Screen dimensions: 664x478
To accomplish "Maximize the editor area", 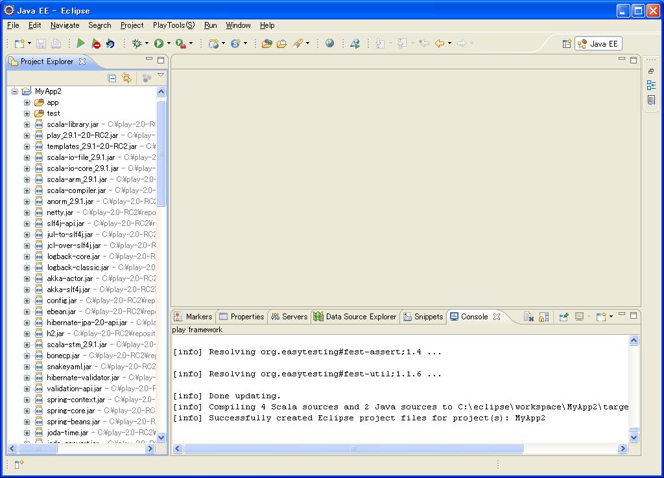I will click(634, 60).
